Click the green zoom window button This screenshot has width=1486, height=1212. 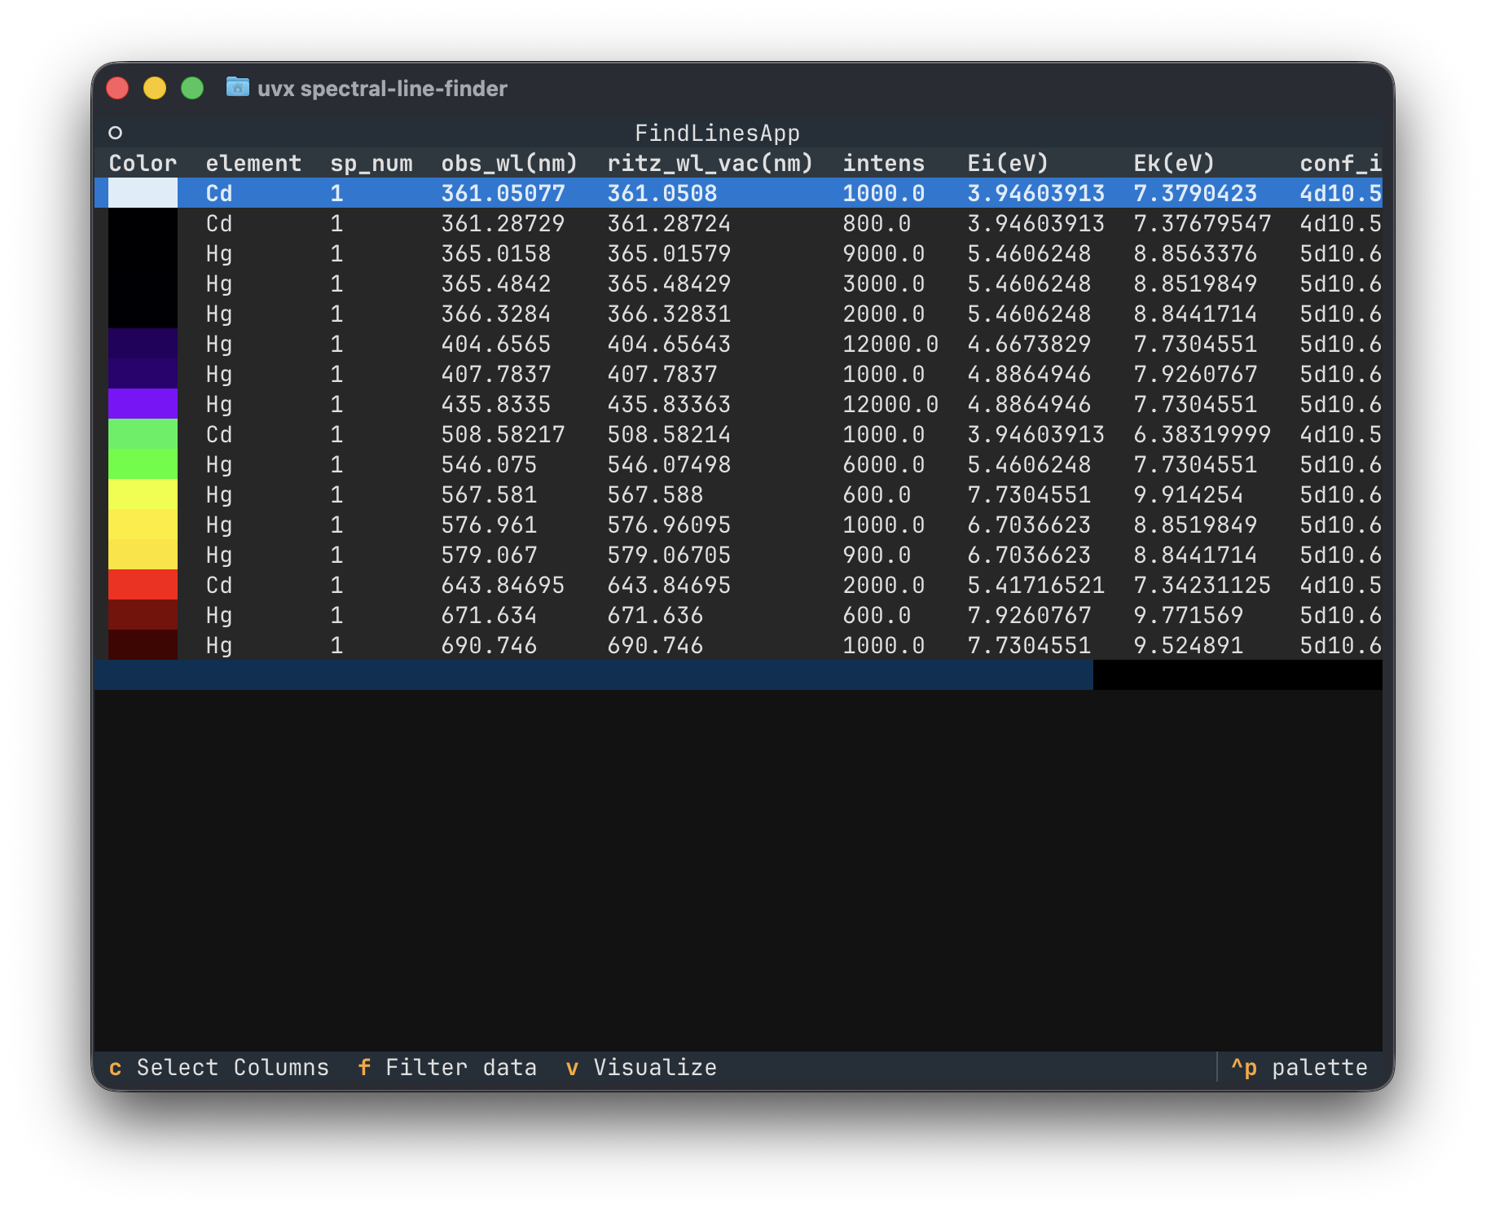[192, 87]
